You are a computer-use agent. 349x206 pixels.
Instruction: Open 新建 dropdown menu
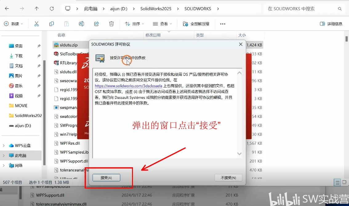tap(13, 24)
